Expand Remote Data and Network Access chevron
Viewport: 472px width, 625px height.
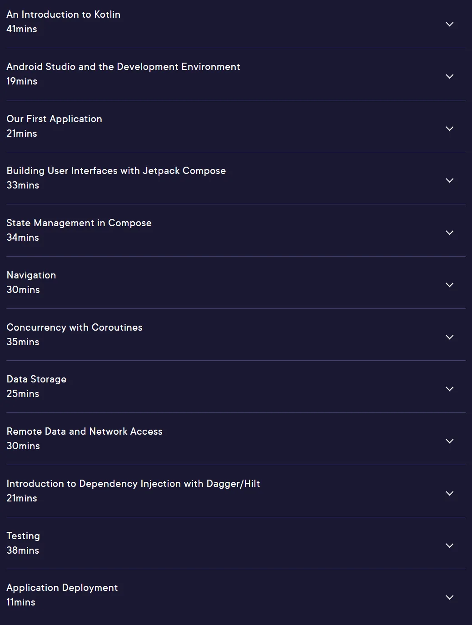(x=449, y=441)
